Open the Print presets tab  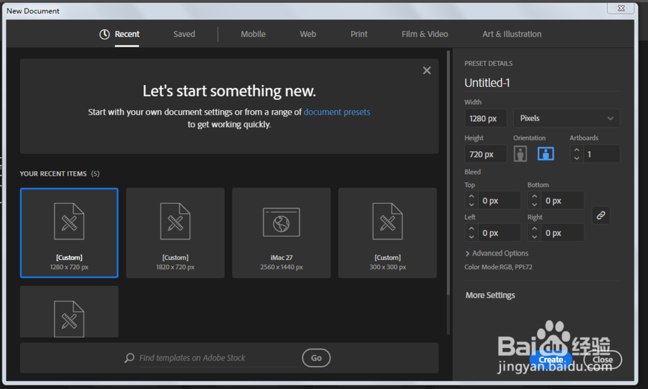click(359, 34)
